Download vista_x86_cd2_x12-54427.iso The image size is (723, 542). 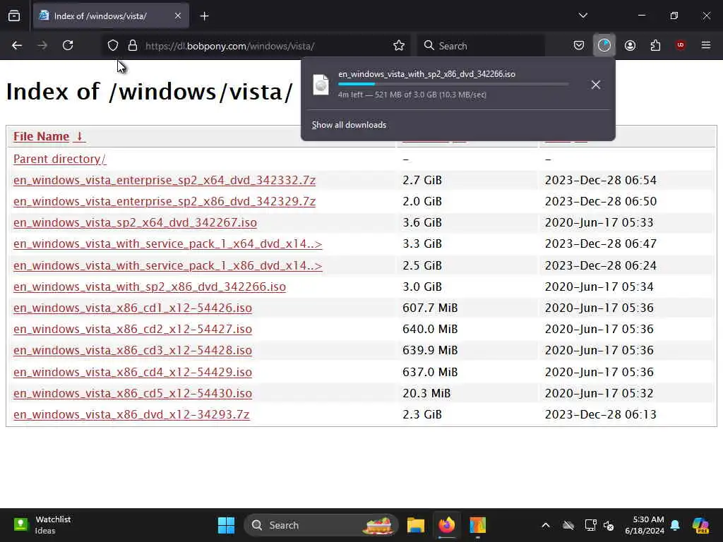[133, 329]
